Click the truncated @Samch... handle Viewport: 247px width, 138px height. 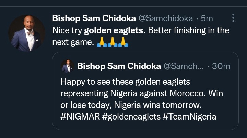click(184, 66)
